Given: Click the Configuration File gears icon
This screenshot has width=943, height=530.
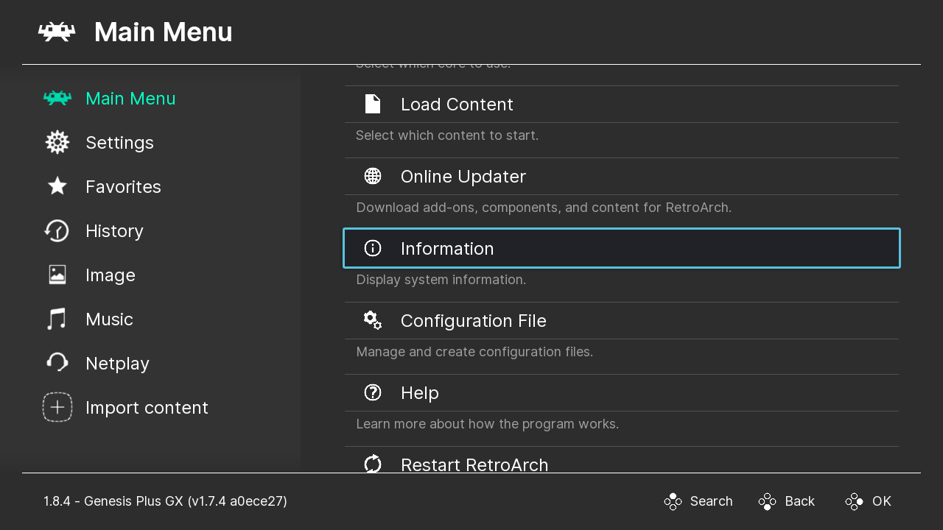Looking at the screenshot, I should pos(373,320).
